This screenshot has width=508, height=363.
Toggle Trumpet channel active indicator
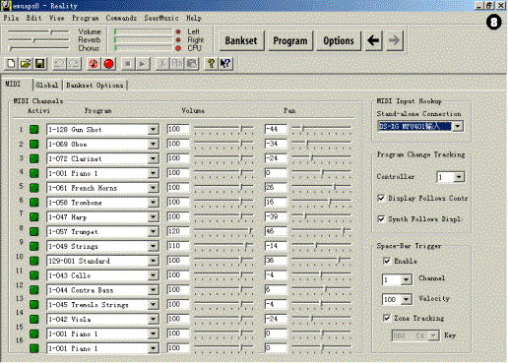click(34, 231)
